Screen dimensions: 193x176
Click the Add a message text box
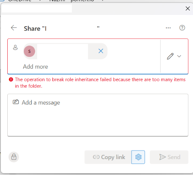coord(98,115)
